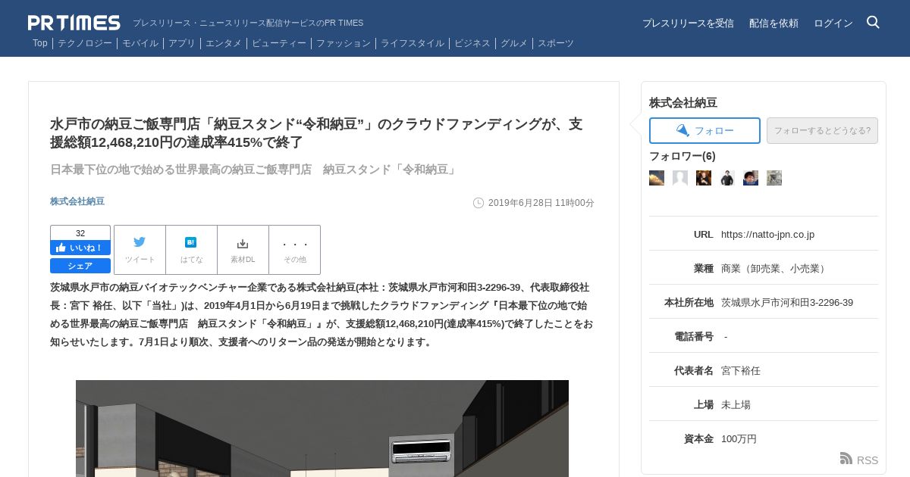Open 株式会社納豆 link under article title
910x477 pixels.
(x=77, y=201)
